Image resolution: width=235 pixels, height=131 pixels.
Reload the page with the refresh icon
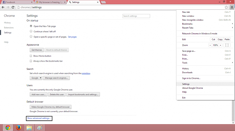(x=13, y=7)
